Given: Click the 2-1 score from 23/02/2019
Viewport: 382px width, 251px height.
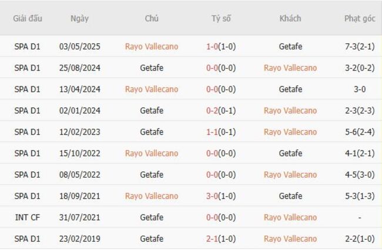Looking at the screenshot, I should coord(221,239).
